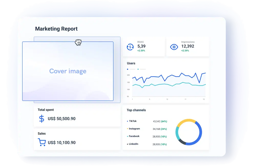Click the Impressions value 12,392
254x168 pixels.
187,46
